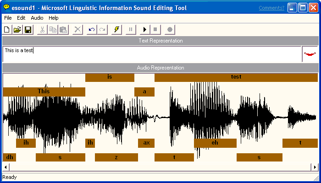Click the horizontal scrollbar track
Screen dimensions: 321x183
[x=160, y=167]
